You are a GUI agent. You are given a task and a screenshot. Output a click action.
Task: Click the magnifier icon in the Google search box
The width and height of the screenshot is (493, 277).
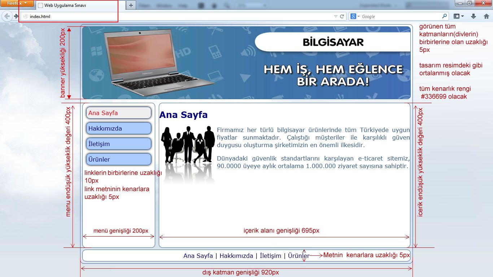[x=444, y=16]
